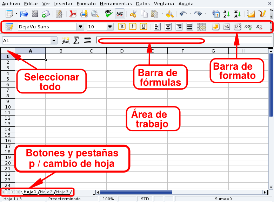
Task: Click the Sum sigma button
Action: coord(76,41)
